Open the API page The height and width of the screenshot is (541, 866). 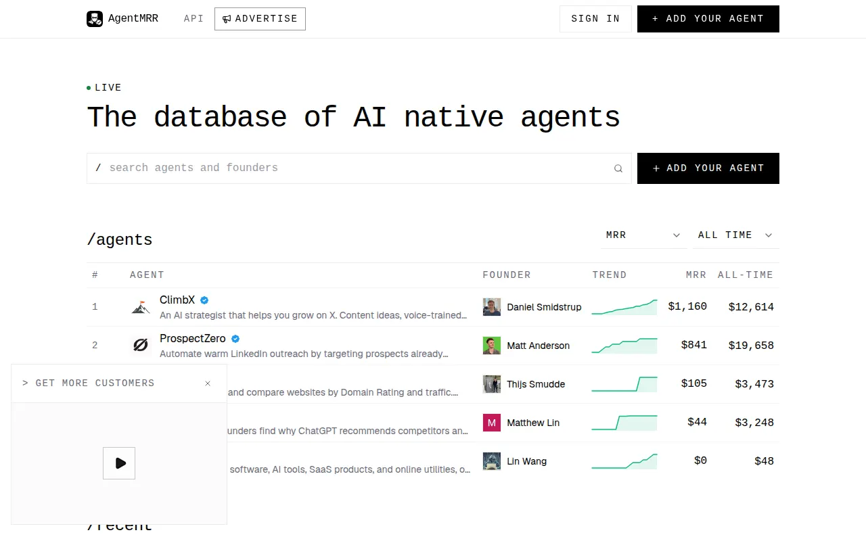click(x=193, y=19)
